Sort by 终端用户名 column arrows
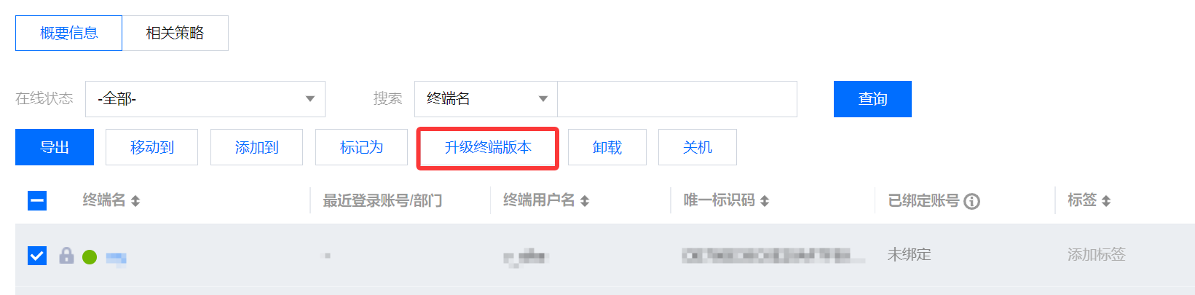Image resolution: width=1195 pixels, height=295 pixels. pyautogui.click(x=585, y=201)
